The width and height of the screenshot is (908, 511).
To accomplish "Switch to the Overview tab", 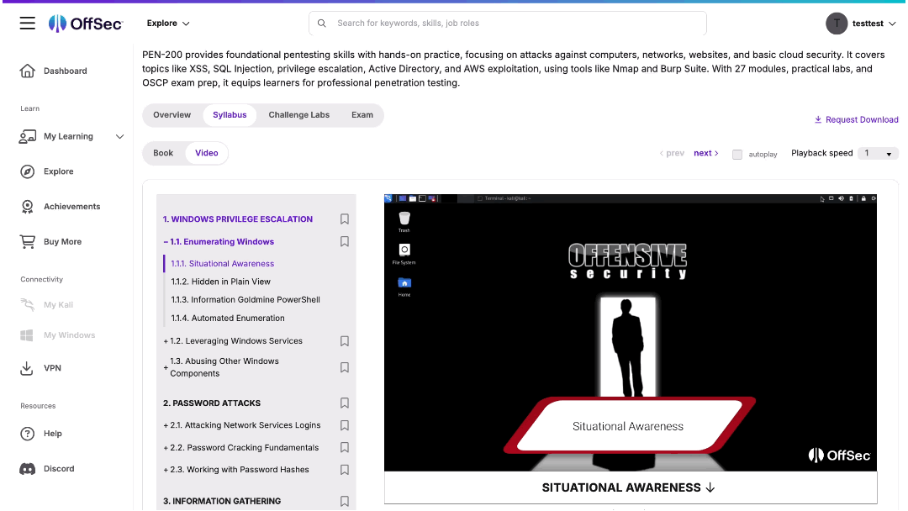I will point(172,115).
